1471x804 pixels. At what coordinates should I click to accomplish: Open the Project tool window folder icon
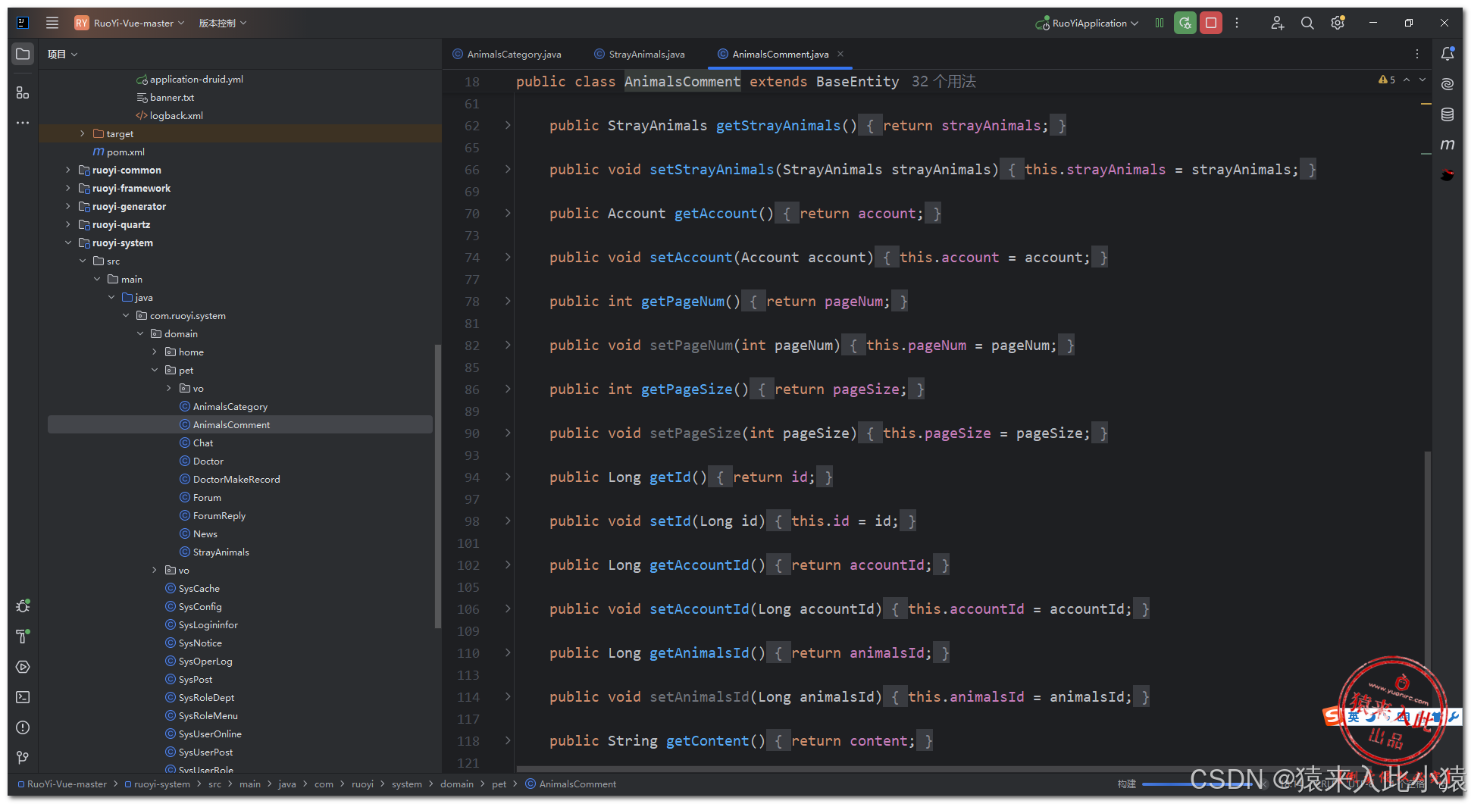coord(23,54)
